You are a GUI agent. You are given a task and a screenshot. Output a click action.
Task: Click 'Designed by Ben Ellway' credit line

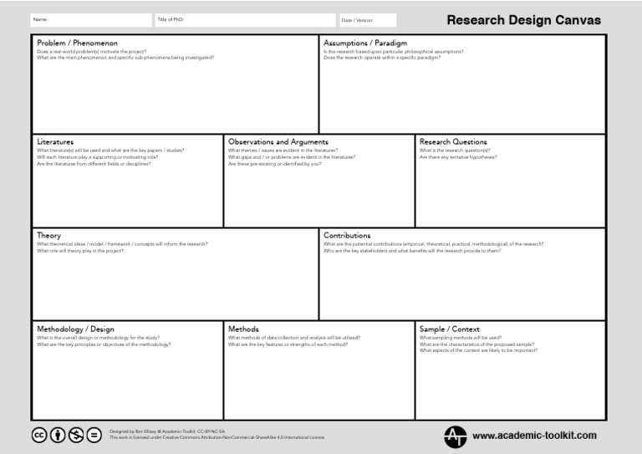(167, 431)
